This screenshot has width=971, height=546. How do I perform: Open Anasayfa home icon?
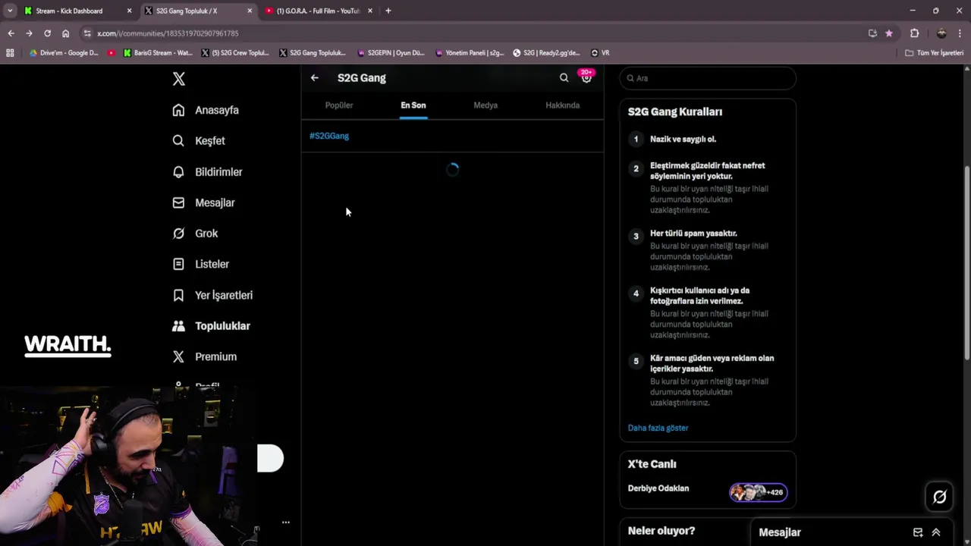(x=178, y=110)
